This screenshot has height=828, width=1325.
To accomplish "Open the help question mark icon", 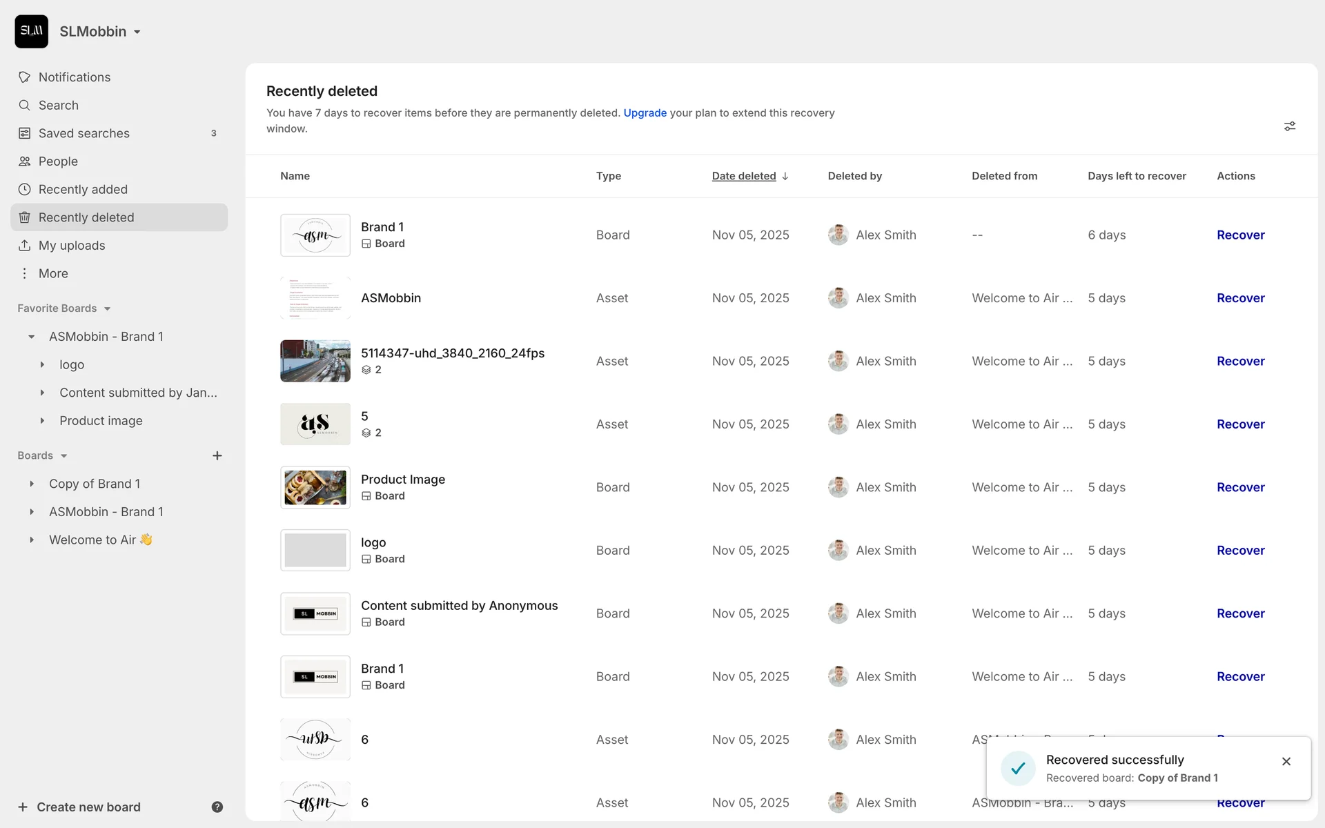I will (217, 807).
